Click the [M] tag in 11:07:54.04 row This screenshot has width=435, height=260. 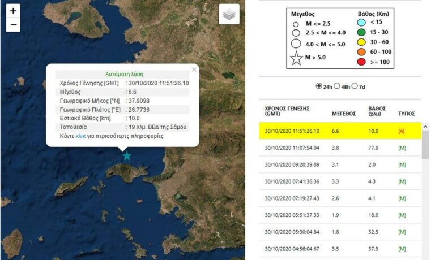[x=402, y=148]
